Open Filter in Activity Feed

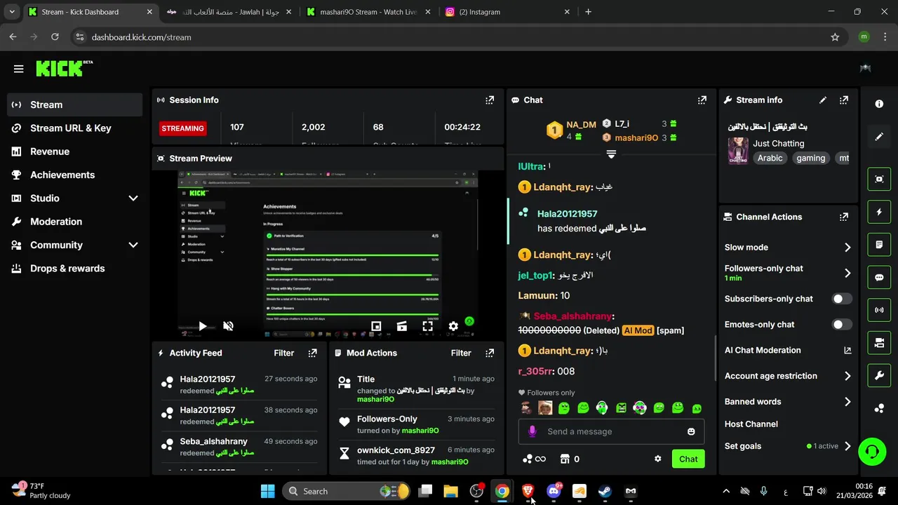coord(284,353)
